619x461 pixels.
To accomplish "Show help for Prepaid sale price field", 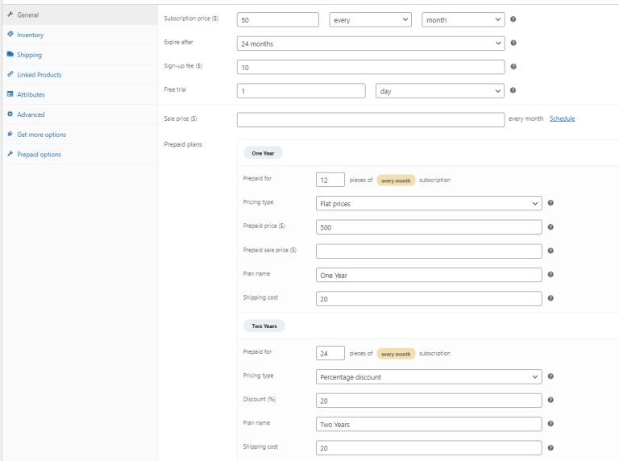I will click(x=550, y=251).
